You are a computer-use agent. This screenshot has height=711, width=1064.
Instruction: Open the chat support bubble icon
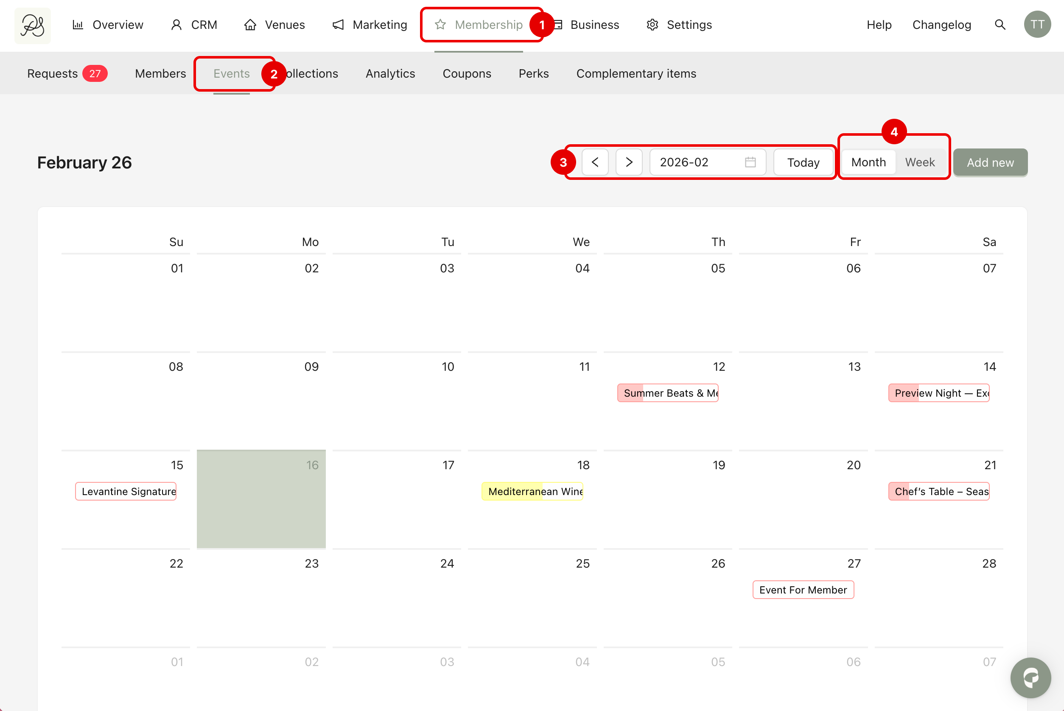click(1030, 677)
